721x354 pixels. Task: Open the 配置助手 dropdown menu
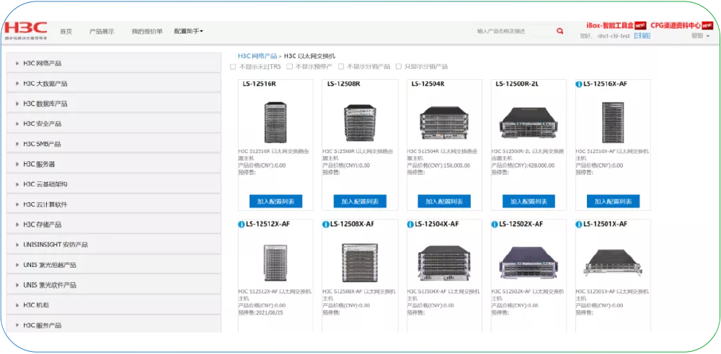tap(188, 31)
